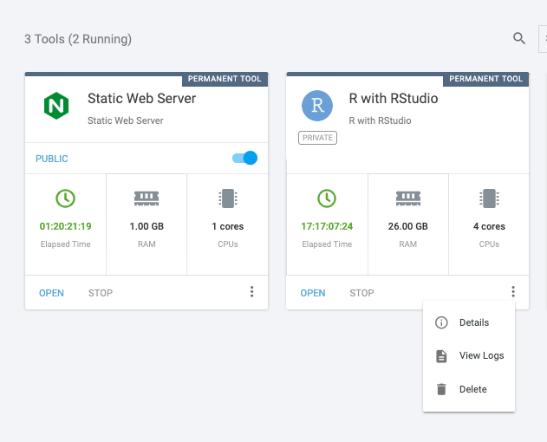Click the PUBLIC label on Static Web Server
This screenshot has width=547, height=442.
pyautogui.click(x=52, y=159)
